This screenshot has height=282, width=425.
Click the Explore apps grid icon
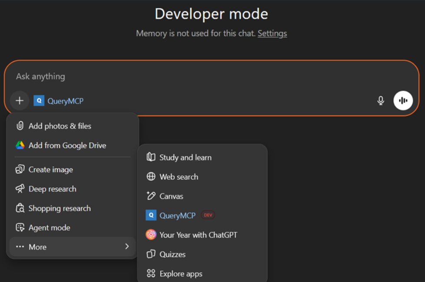coord(151,273)
